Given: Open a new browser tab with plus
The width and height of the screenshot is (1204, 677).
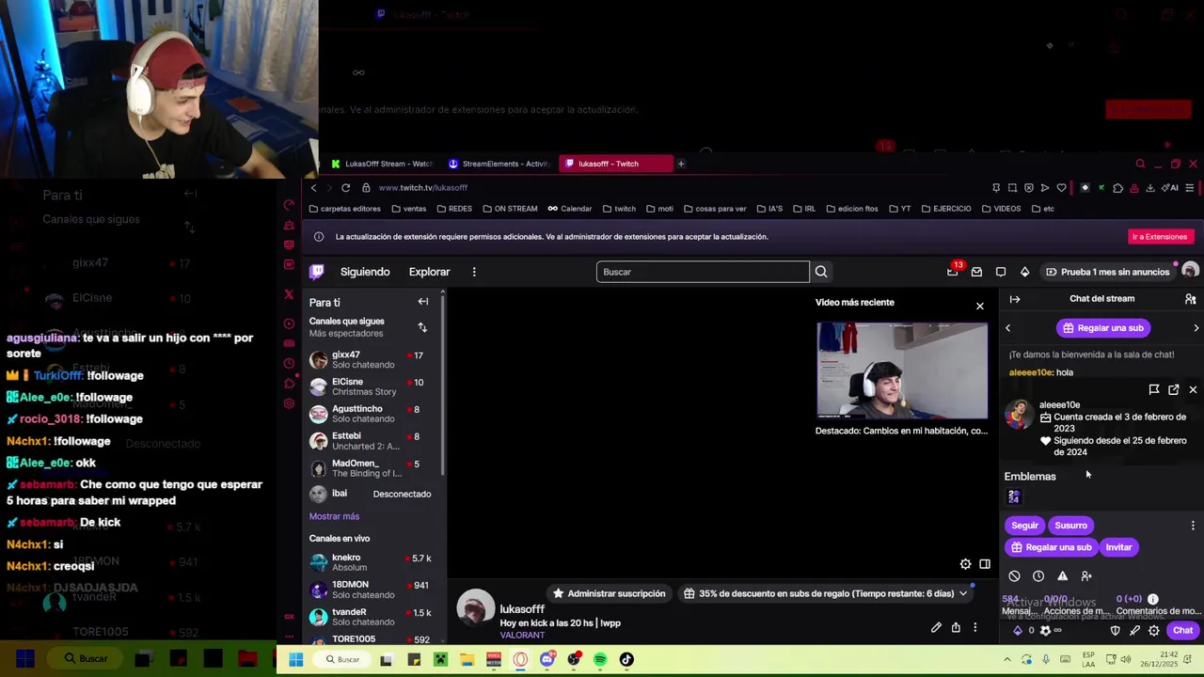Looking at the screenshot, I should coord(681,164).
